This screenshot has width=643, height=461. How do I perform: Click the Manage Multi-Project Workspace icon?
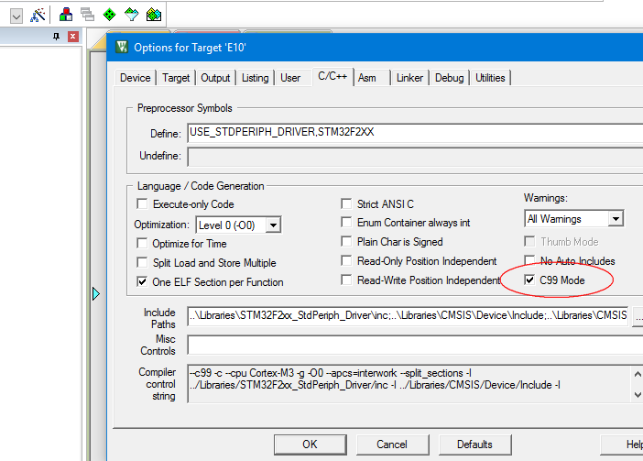[87, 15]
